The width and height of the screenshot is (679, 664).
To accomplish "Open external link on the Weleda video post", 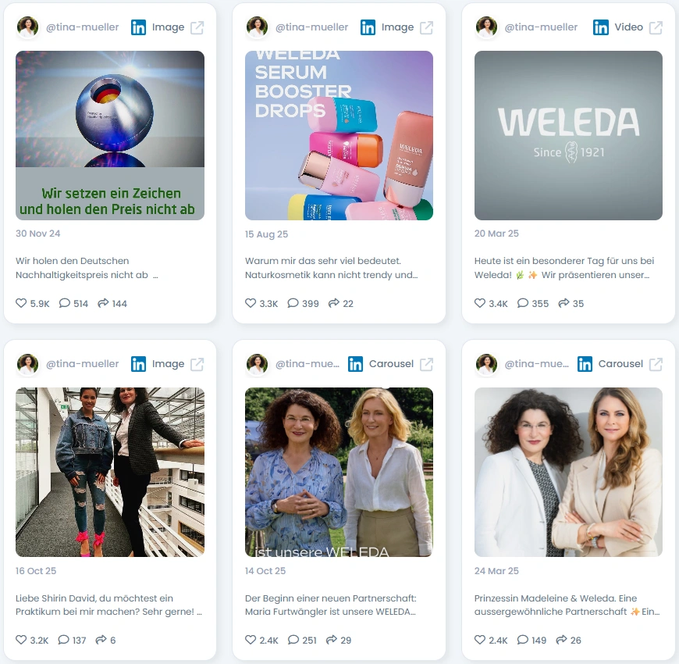I will pos(656,28).
